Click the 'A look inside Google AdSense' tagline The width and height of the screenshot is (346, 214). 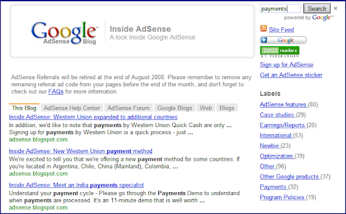click(153, 37)
